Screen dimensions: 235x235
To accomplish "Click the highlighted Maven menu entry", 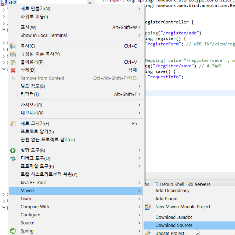I will (76, 191).
